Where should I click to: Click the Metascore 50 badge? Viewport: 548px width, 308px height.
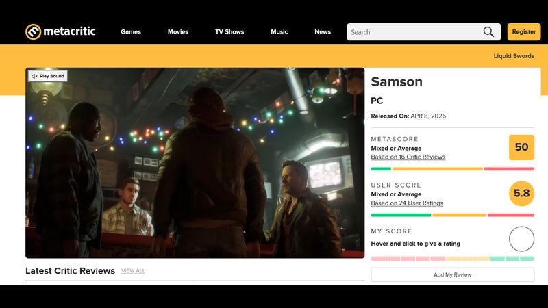pyautogui.click(x=521, y=147)
